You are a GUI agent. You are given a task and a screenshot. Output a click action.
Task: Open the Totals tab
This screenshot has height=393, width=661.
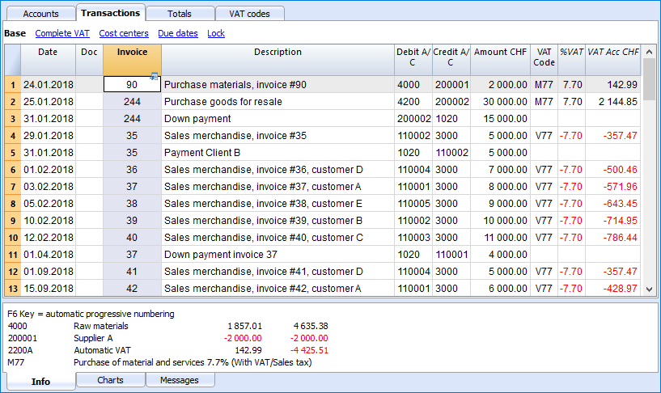tap(180, 14)
